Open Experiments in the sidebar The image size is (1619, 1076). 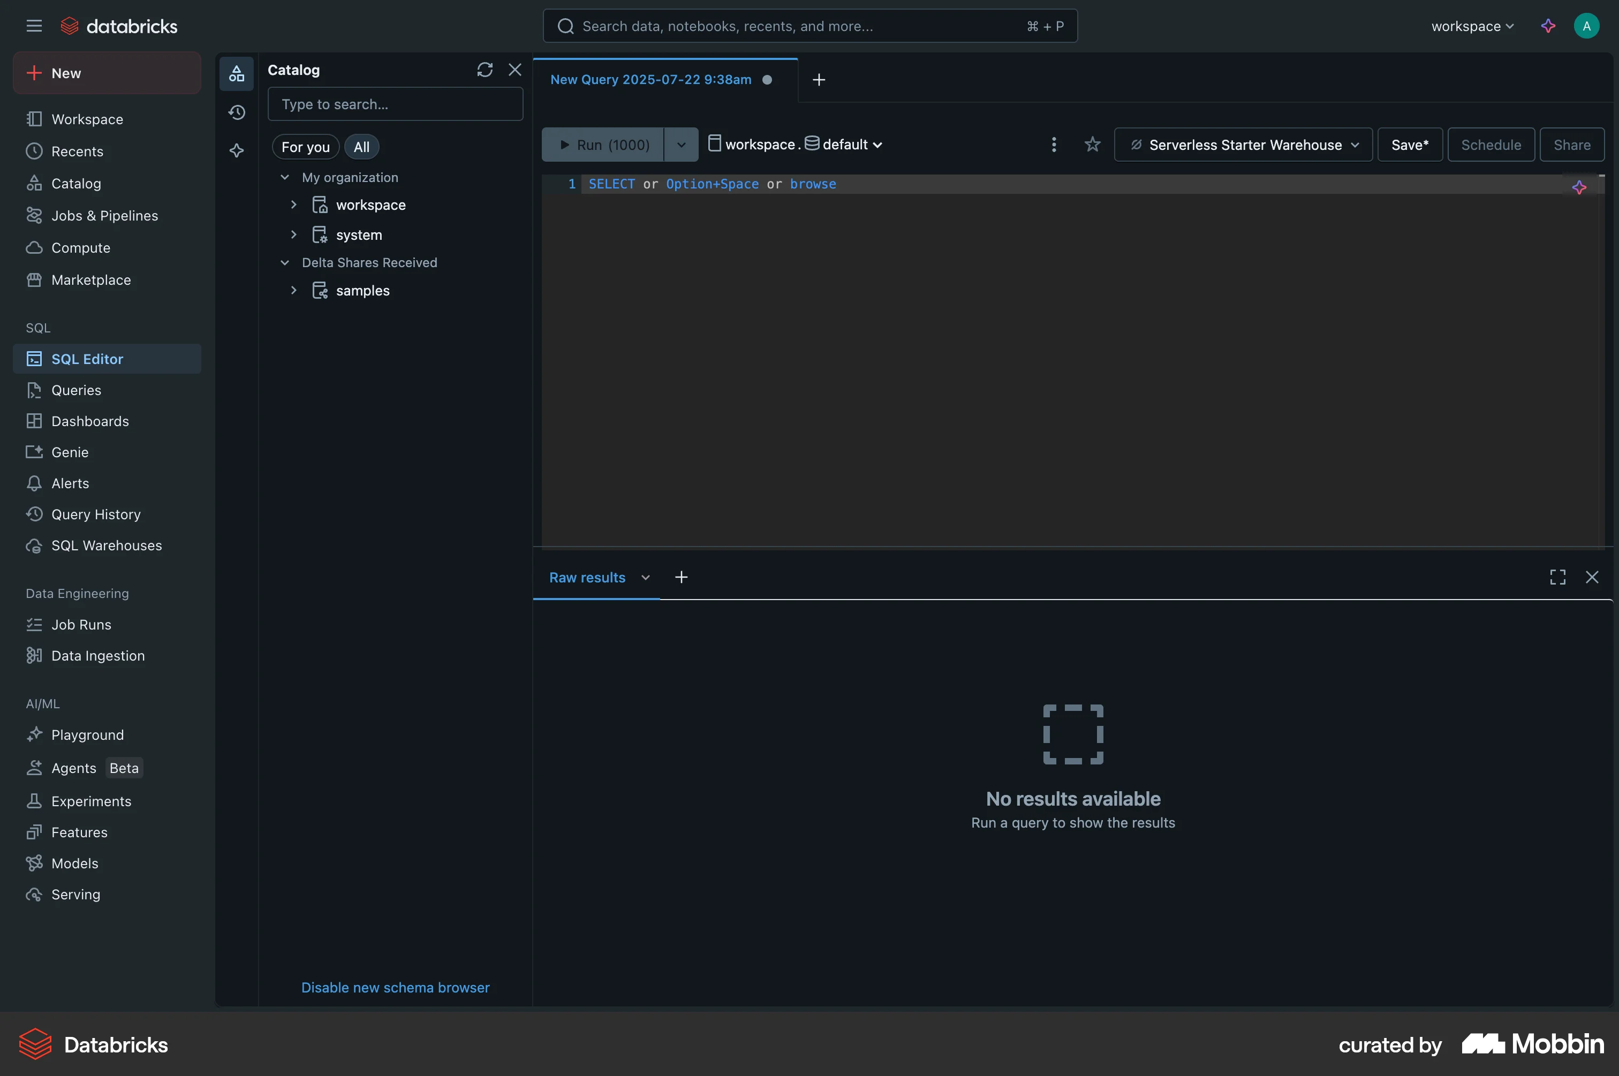tap(107, 801)
